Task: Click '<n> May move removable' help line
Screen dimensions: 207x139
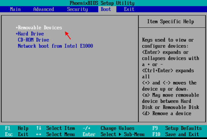Action: (170, 95)
